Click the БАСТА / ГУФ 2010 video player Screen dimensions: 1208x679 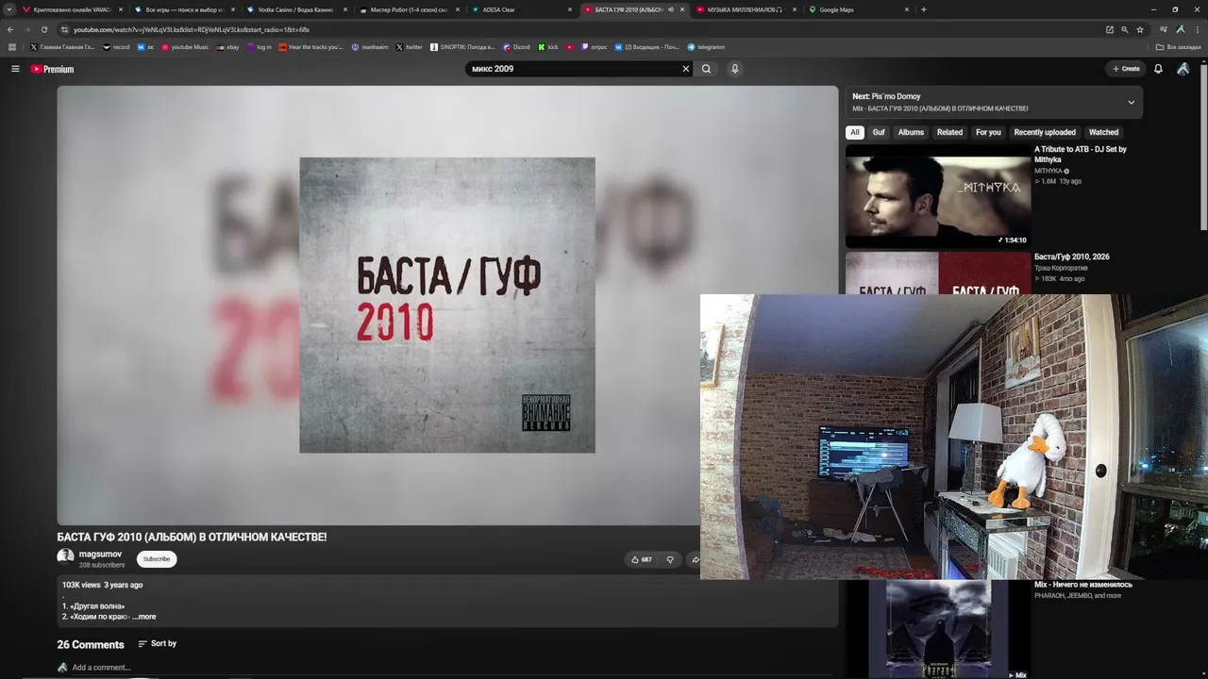point(447,305)
